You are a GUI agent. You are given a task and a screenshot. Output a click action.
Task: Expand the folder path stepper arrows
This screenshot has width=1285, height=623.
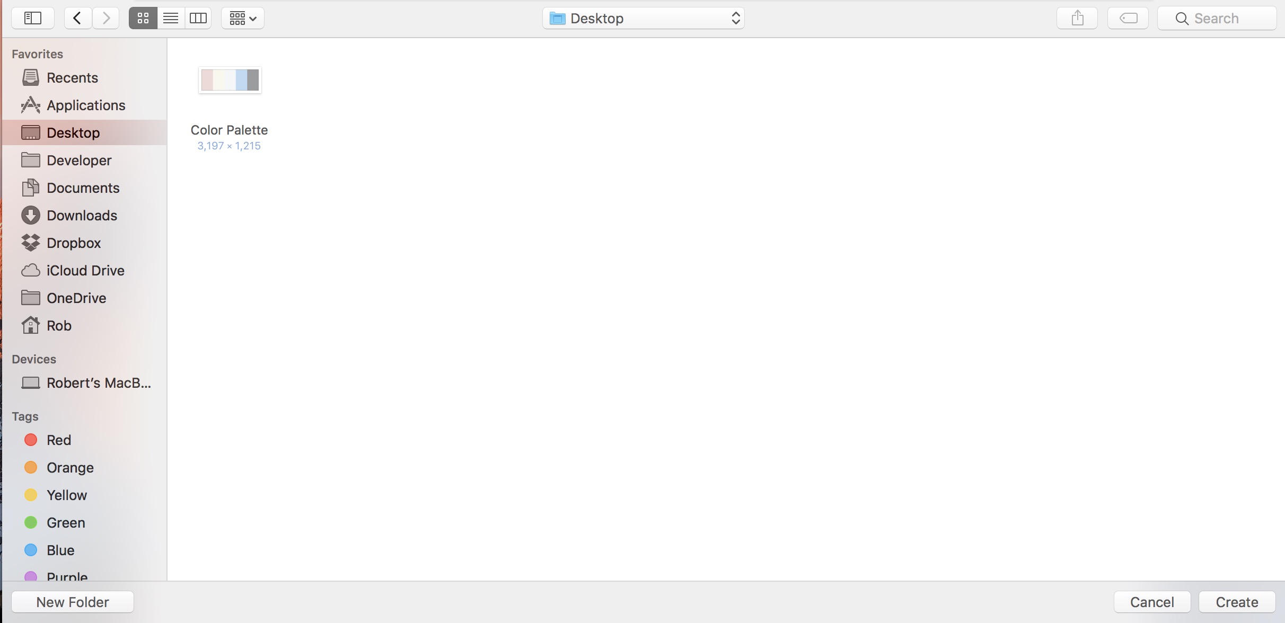pos(736,17)
